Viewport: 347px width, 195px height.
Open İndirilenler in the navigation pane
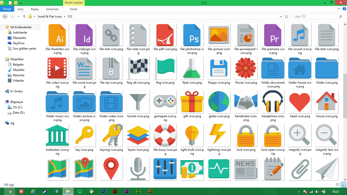click(x=20, y=33)
